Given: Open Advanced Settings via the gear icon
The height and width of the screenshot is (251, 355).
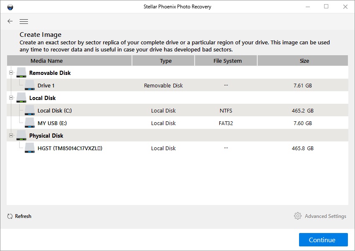Looking at the screenshot, I should (298, 216).
